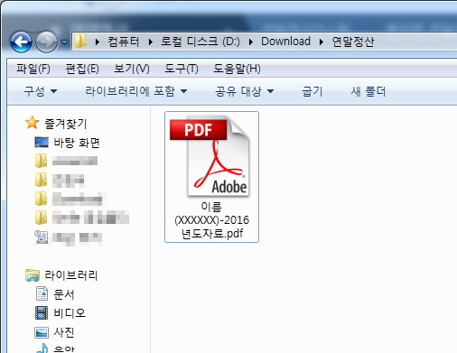Open the 문서 library
Image resolution: width=457 pixels, height=353 pixels.
point(64,294)
